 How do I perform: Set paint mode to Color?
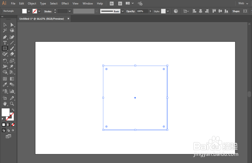coord(4,125)
